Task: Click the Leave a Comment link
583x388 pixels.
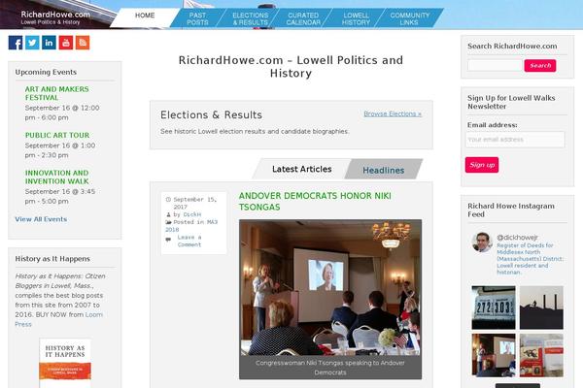Action: [x=189, y=241]
